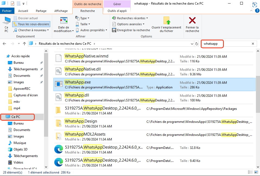This screenshot has width=260, height=176.
Task: Click the Ce PC search location icon
Action: 7,24
